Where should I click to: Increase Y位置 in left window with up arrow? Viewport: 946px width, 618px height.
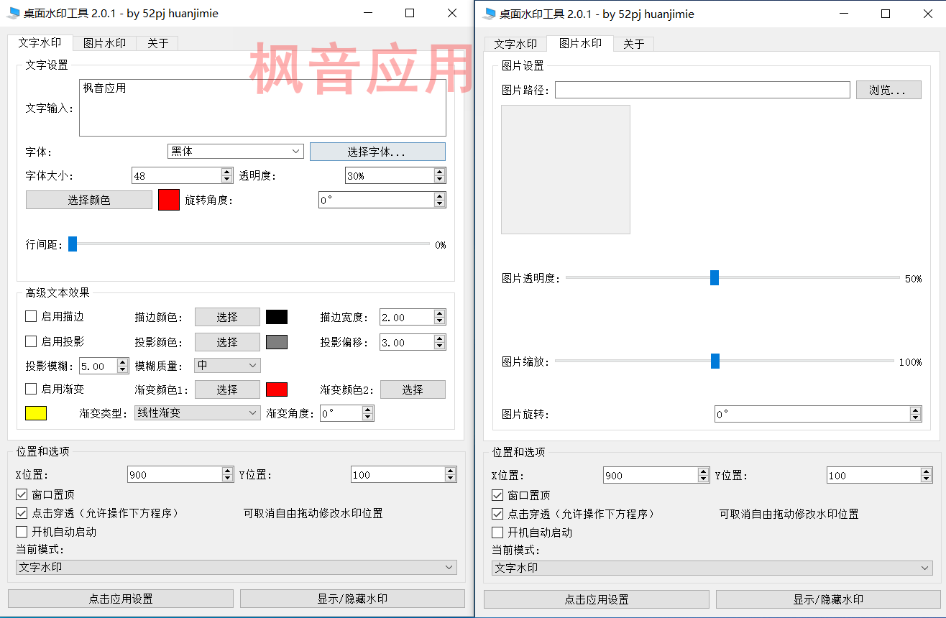[451, 471]
